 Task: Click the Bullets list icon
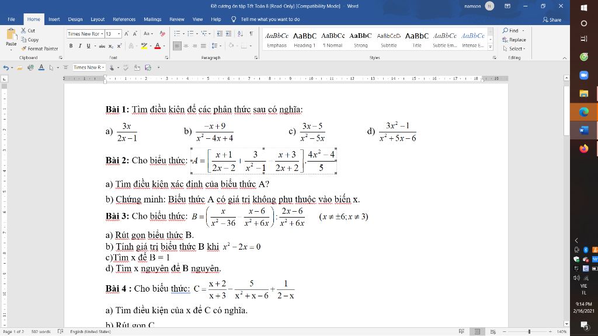[177, 34]
